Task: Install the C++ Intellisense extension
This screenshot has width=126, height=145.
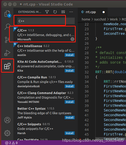Action: (x=70, y=55)
